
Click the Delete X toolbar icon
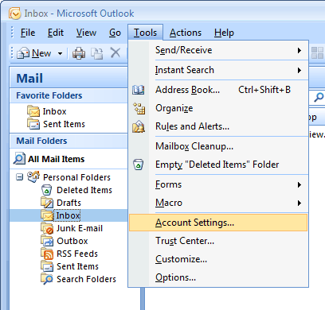(116, 52)
